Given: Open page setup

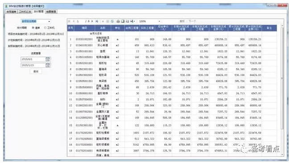Looking at the screenshot, I should click(127, 21).
